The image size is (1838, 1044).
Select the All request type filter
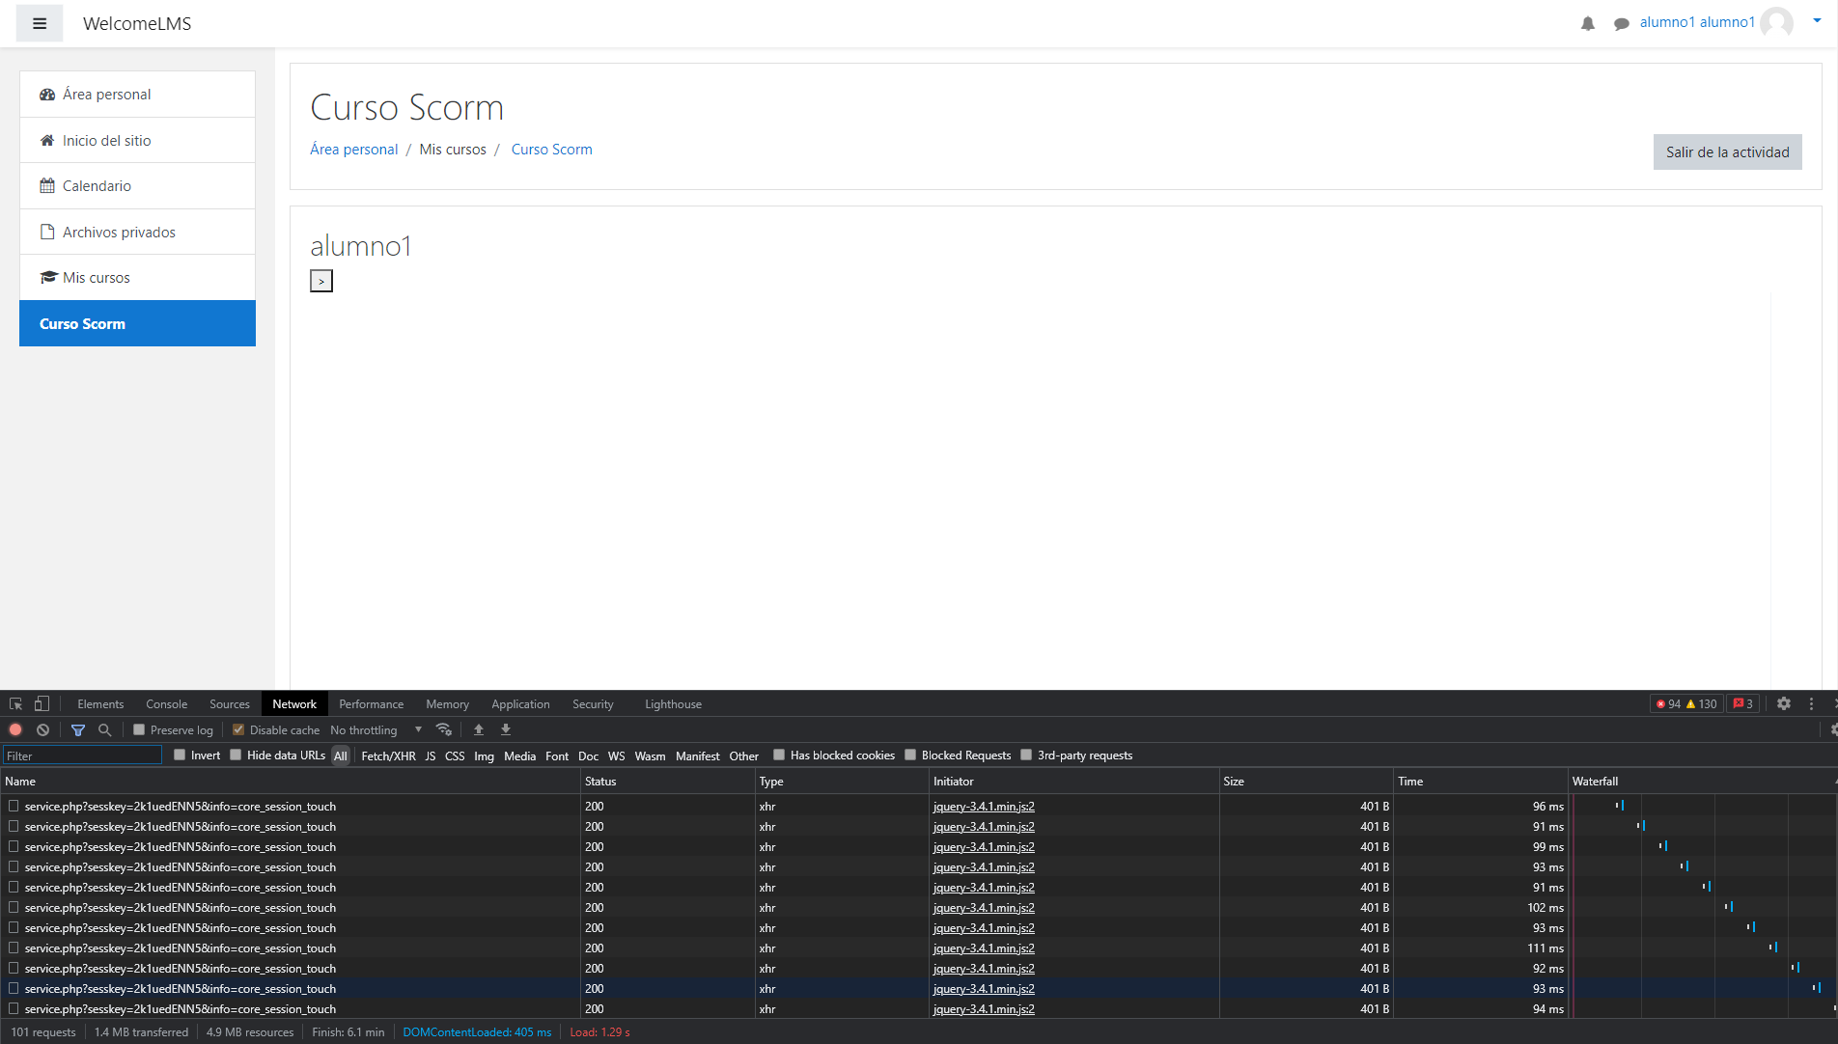(341, 756)
